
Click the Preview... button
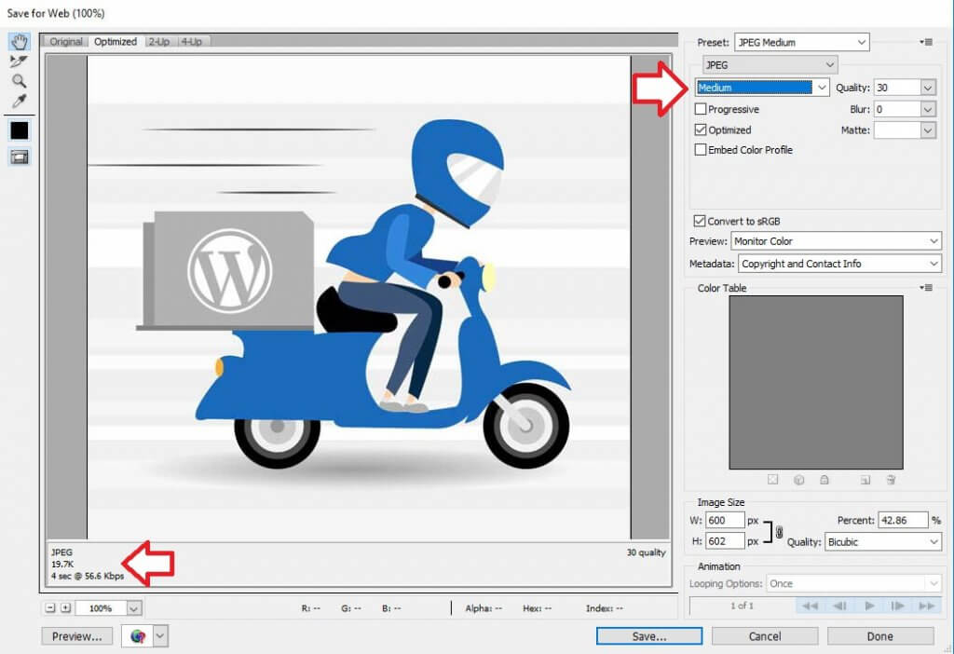pyautogui.click(x=76, y=636)
